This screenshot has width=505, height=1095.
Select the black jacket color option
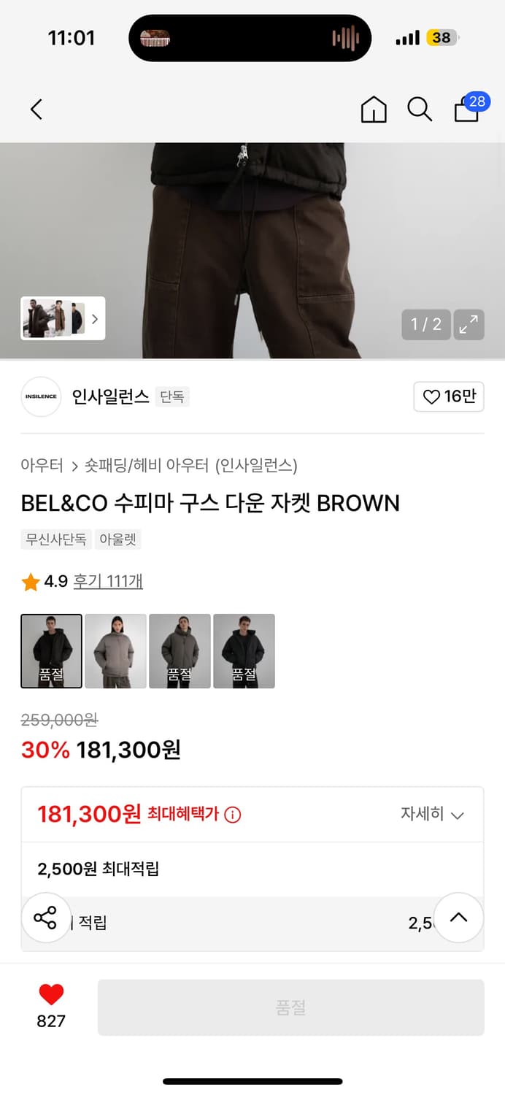(244, 651)
